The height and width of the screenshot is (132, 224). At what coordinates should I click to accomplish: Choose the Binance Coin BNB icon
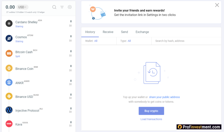point(9,68)
